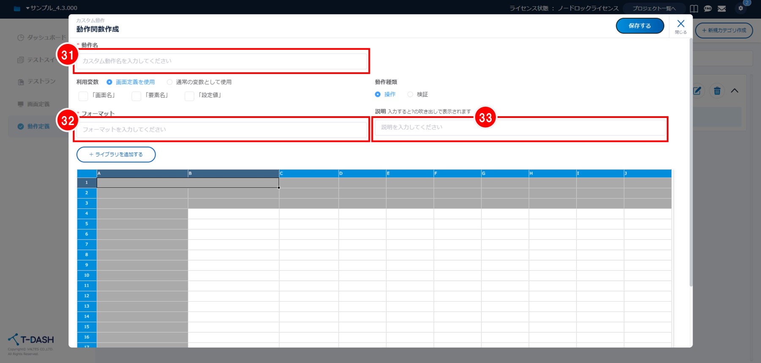Open the サンプル_4.3.000 project dropdown
The width and height of the screenshot is (761, 363).
[x=51, y=8]
